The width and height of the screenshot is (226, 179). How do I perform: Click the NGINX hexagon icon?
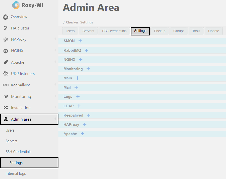pyautogui.click(x=6, y=51)
